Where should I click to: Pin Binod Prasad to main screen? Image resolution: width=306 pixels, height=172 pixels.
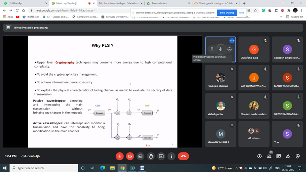pyautogui.click(x=212, y=49)
